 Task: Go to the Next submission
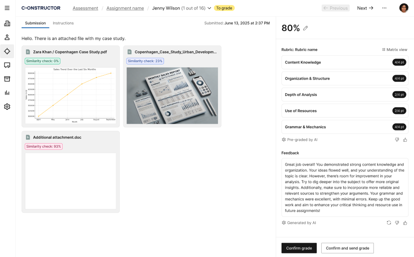(365, 8)
